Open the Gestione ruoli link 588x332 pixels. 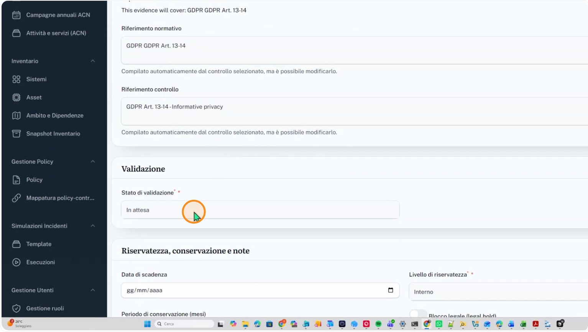45,308
